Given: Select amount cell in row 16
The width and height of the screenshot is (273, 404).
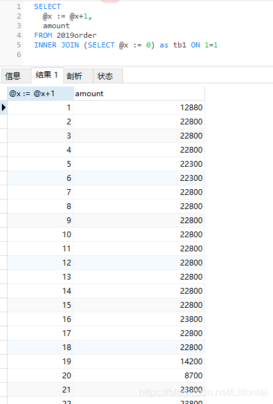Looking at the screenshot, I should click(139, 319).
